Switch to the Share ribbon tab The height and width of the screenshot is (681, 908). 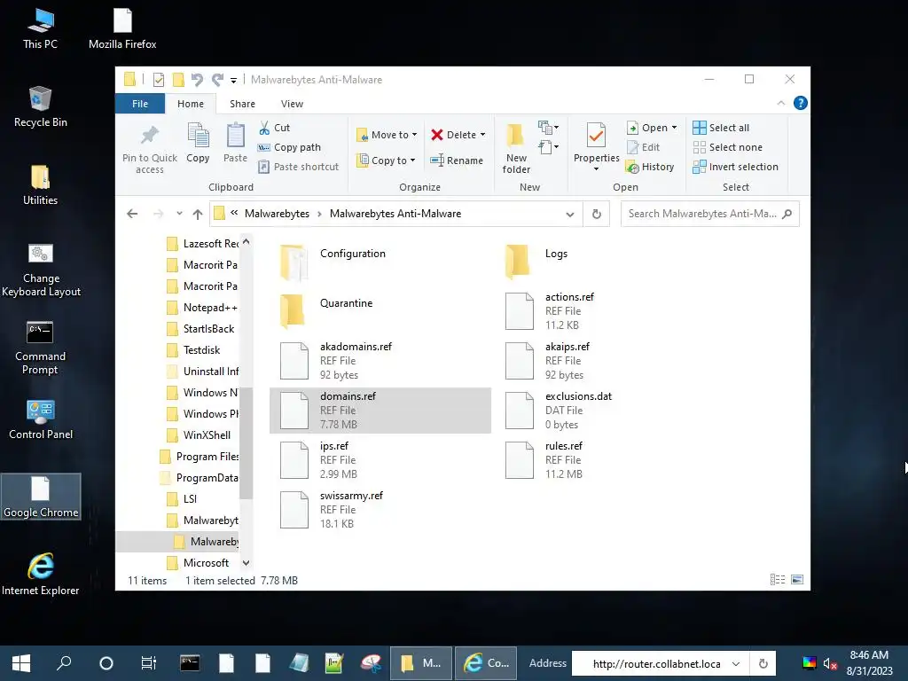[242, 104]
